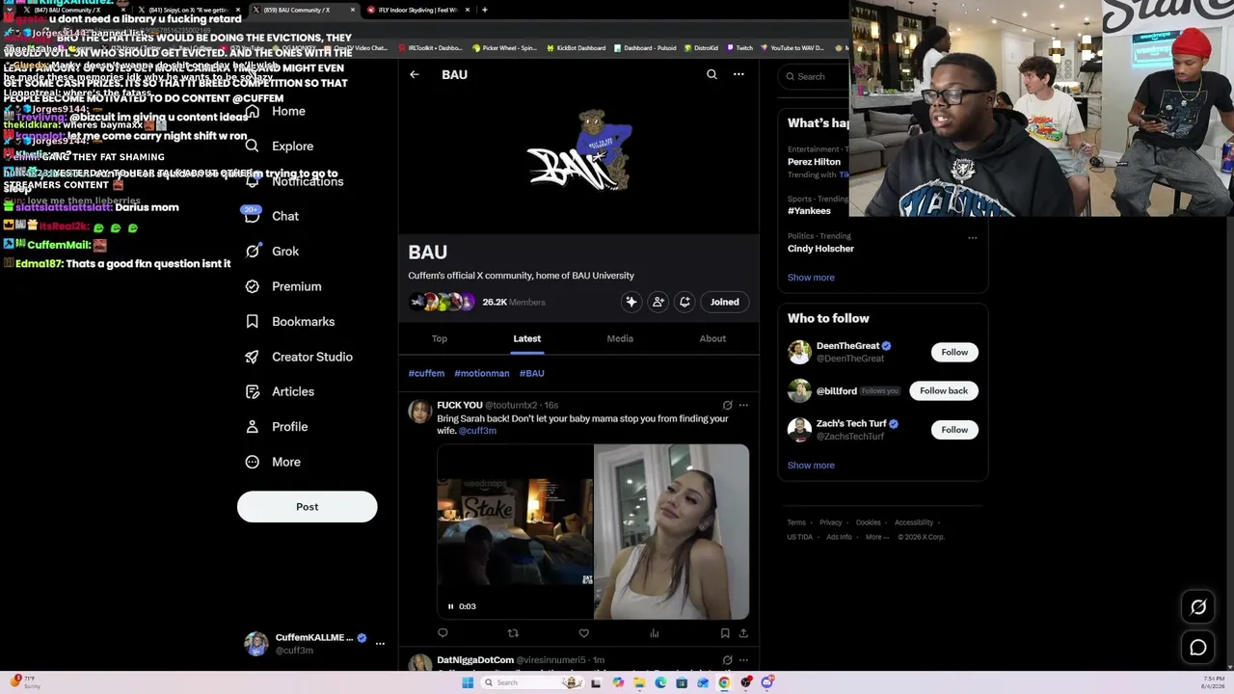
Task: Bookmark tooturntx2's post
Action: tap(725, 633)
